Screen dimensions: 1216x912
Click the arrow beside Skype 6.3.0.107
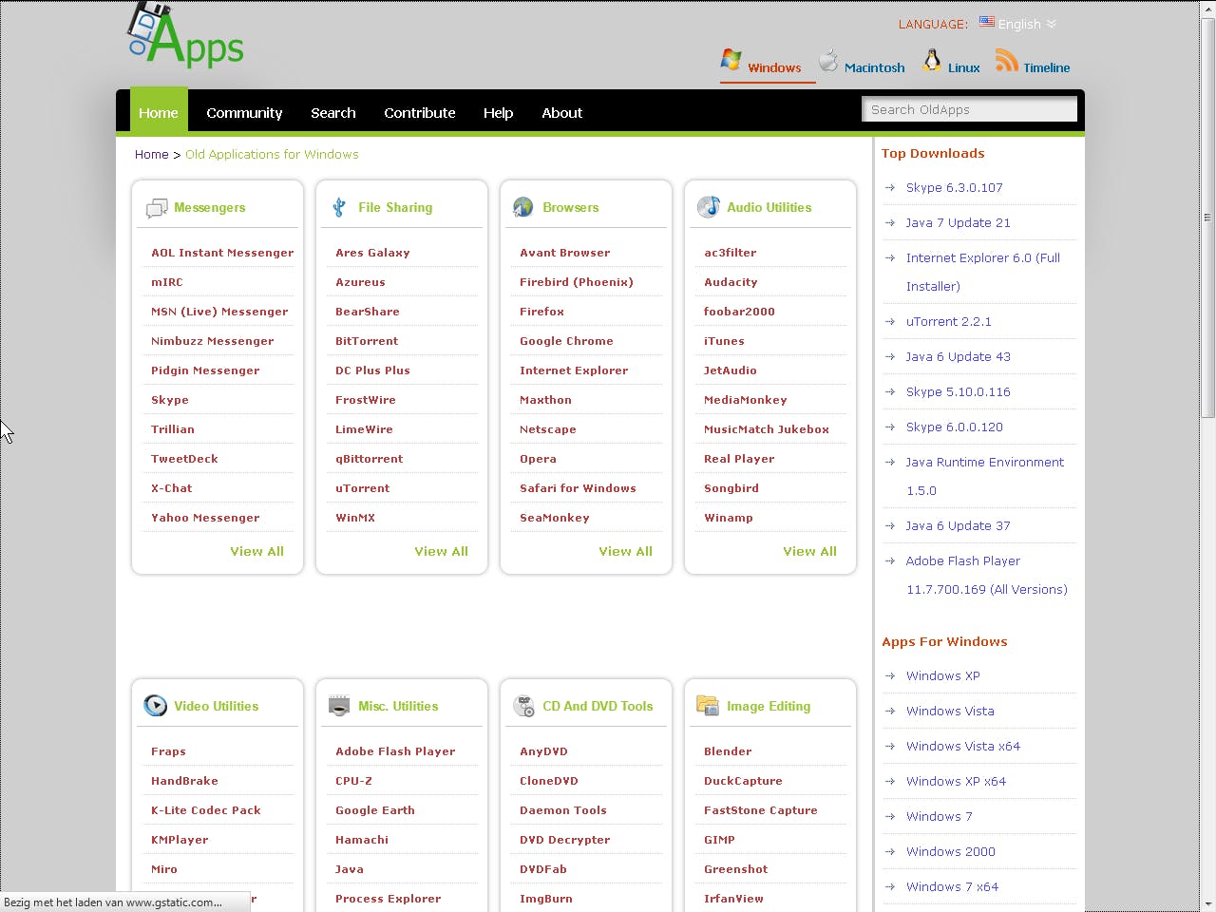pyautogui.click(x=890, y=188)
